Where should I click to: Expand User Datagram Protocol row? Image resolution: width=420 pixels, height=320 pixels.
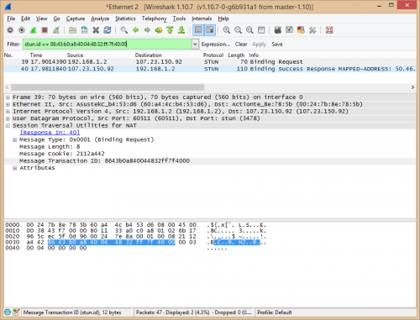pos(8,118)
